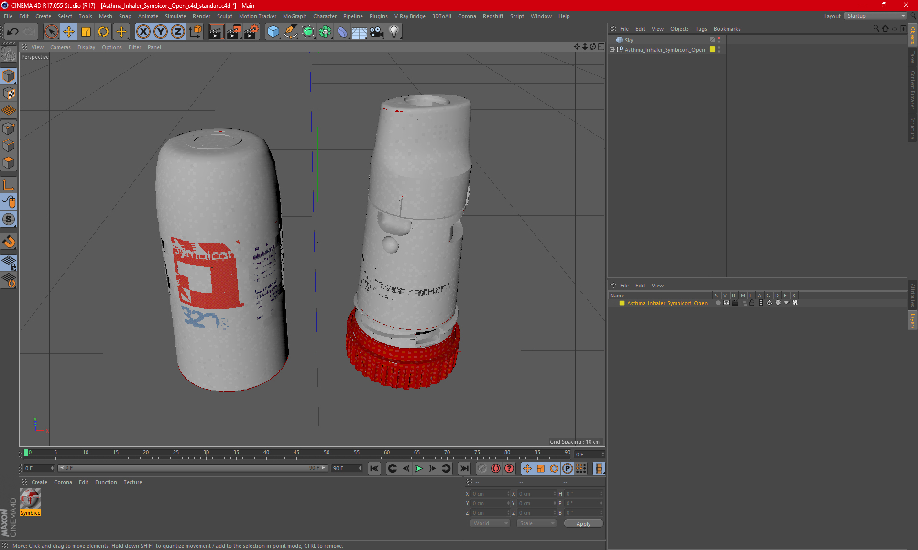Open the Render menu
The image size is (918, 550).
201,16
